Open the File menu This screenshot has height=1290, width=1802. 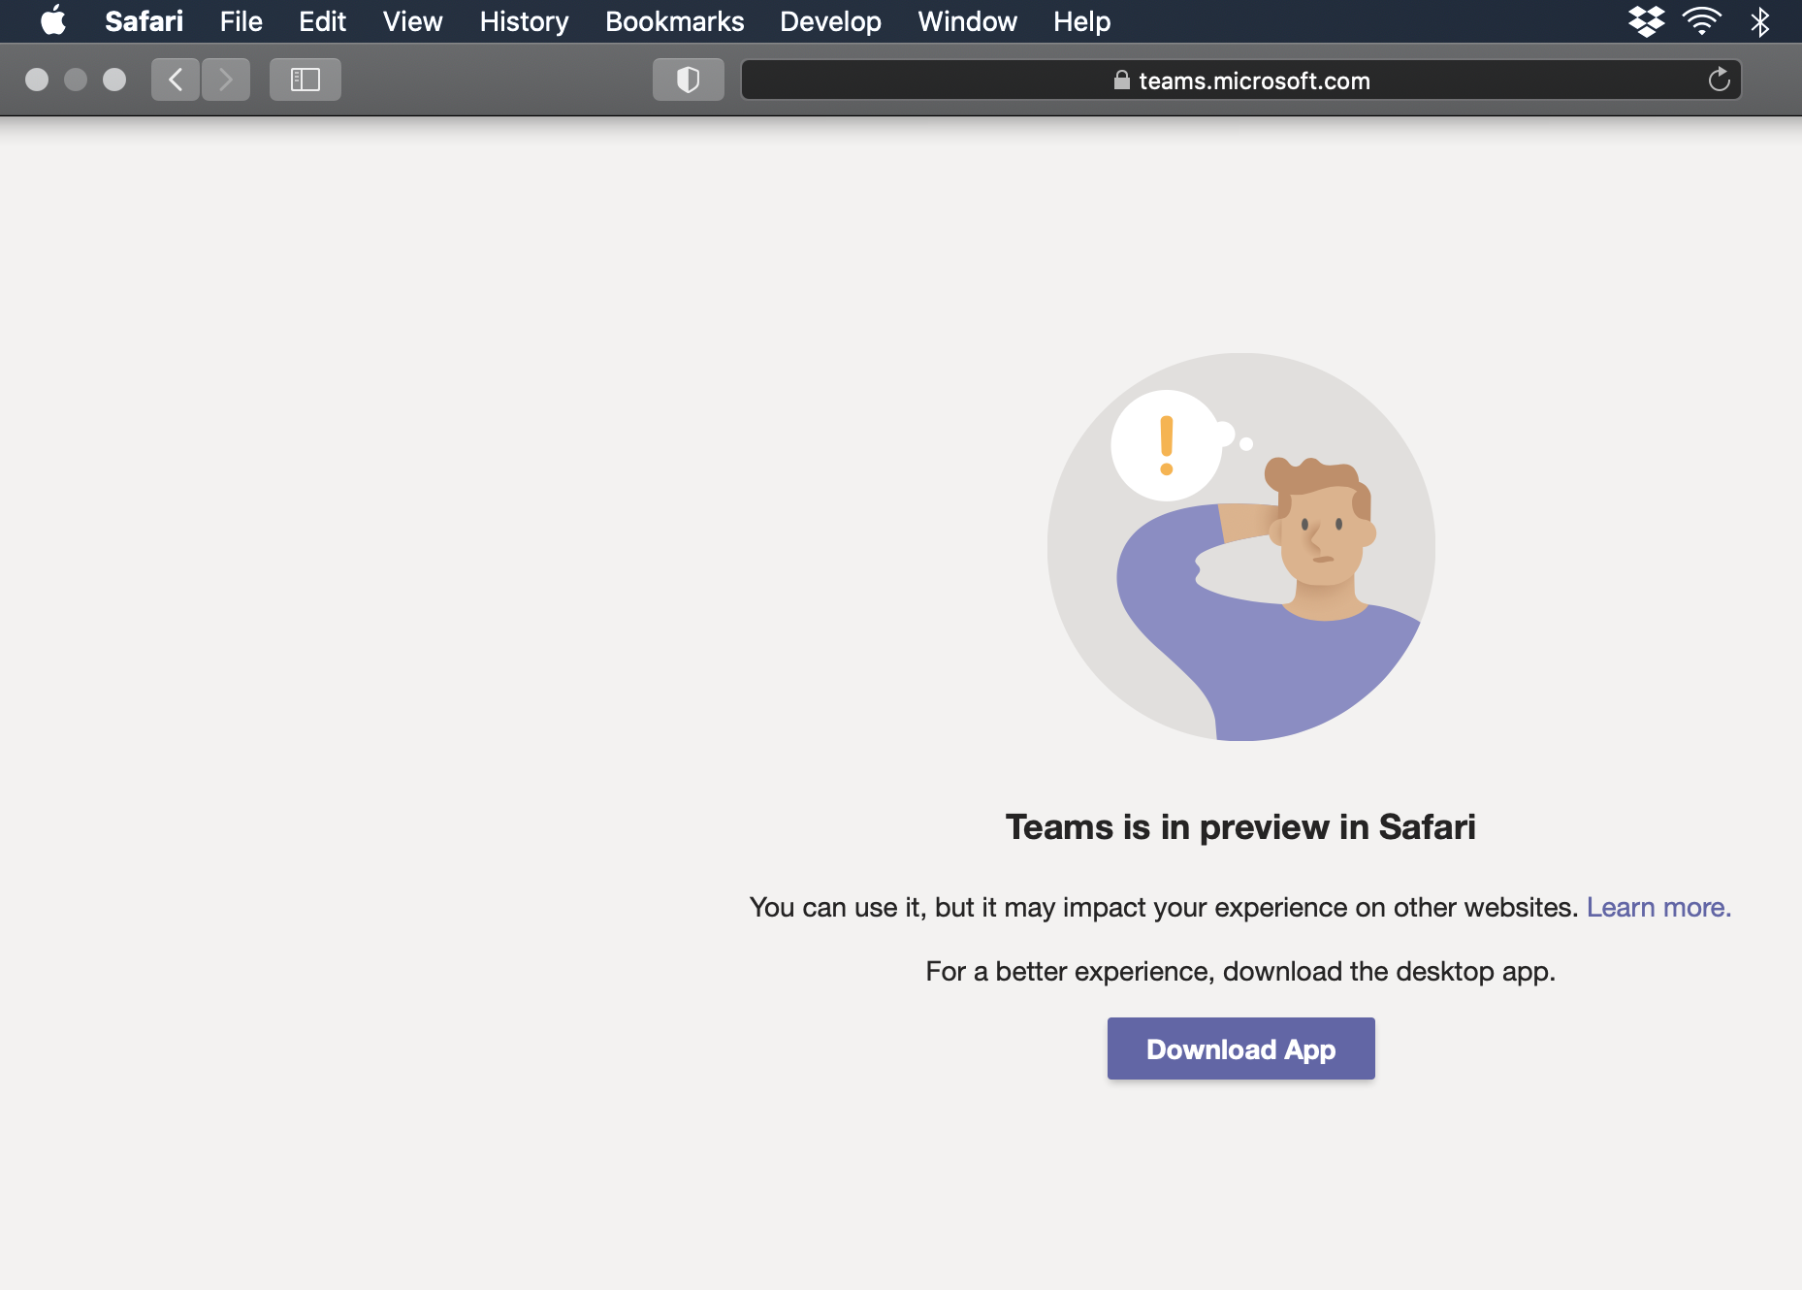pos(241,21)
